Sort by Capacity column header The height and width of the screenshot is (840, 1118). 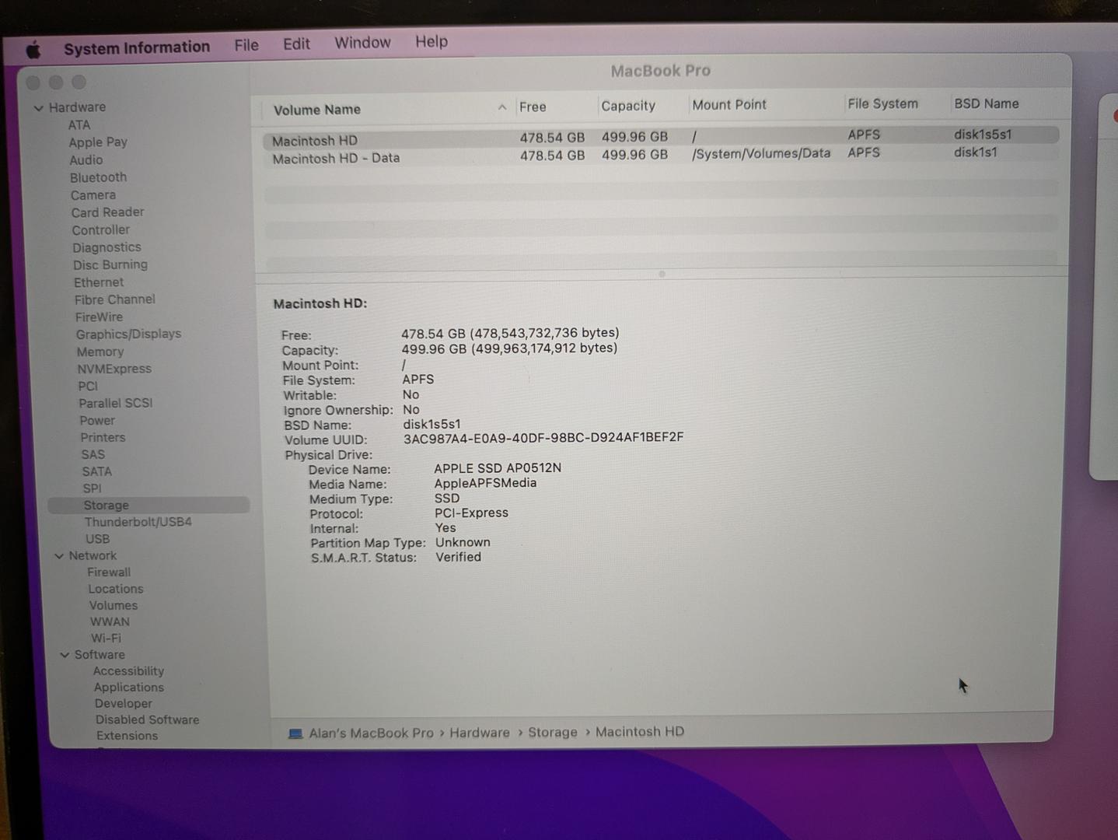pos(628,106)
